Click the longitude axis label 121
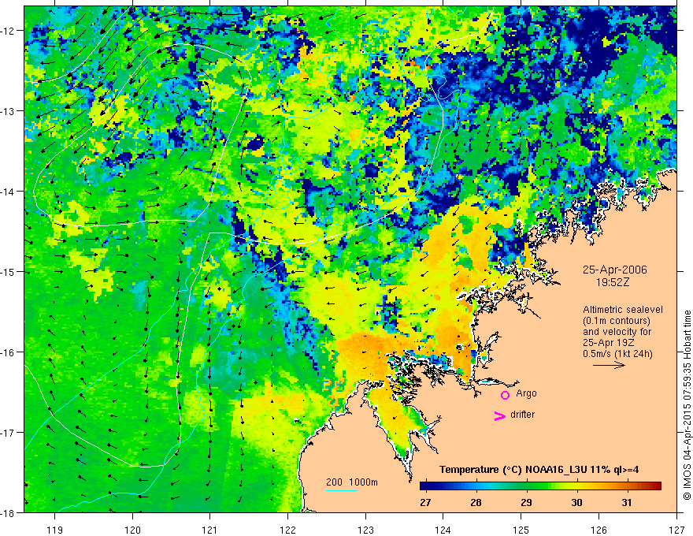 [x=210, y=530]
